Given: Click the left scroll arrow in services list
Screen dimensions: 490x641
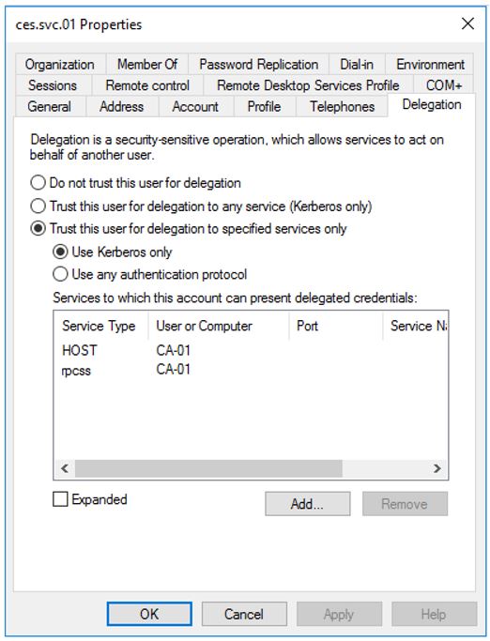Looking at the screenshot, I should tap(64, 468).
